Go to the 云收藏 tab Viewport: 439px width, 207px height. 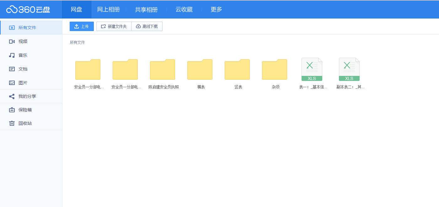(184, 9)
